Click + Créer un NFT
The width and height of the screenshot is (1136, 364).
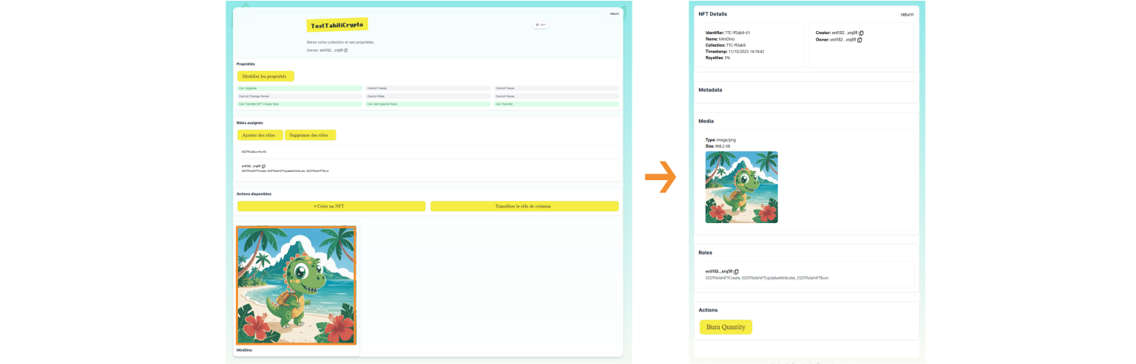331,206
